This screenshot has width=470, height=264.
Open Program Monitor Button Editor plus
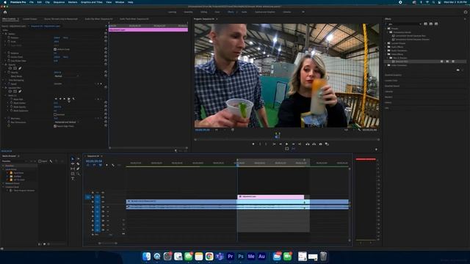tap(376, 149)
